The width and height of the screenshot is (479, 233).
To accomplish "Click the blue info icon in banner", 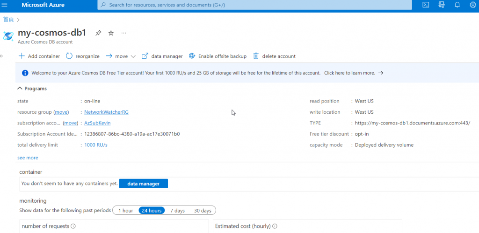I will 25,73.
